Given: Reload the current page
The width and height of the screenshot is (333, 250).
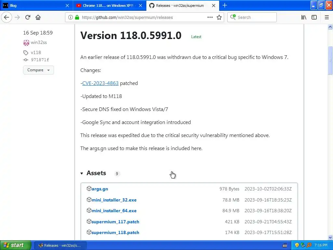Looking at the screenshot, I should pos(28,17).
